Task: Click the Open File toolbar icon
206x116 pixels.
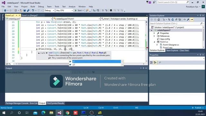Action: [21, 10]
